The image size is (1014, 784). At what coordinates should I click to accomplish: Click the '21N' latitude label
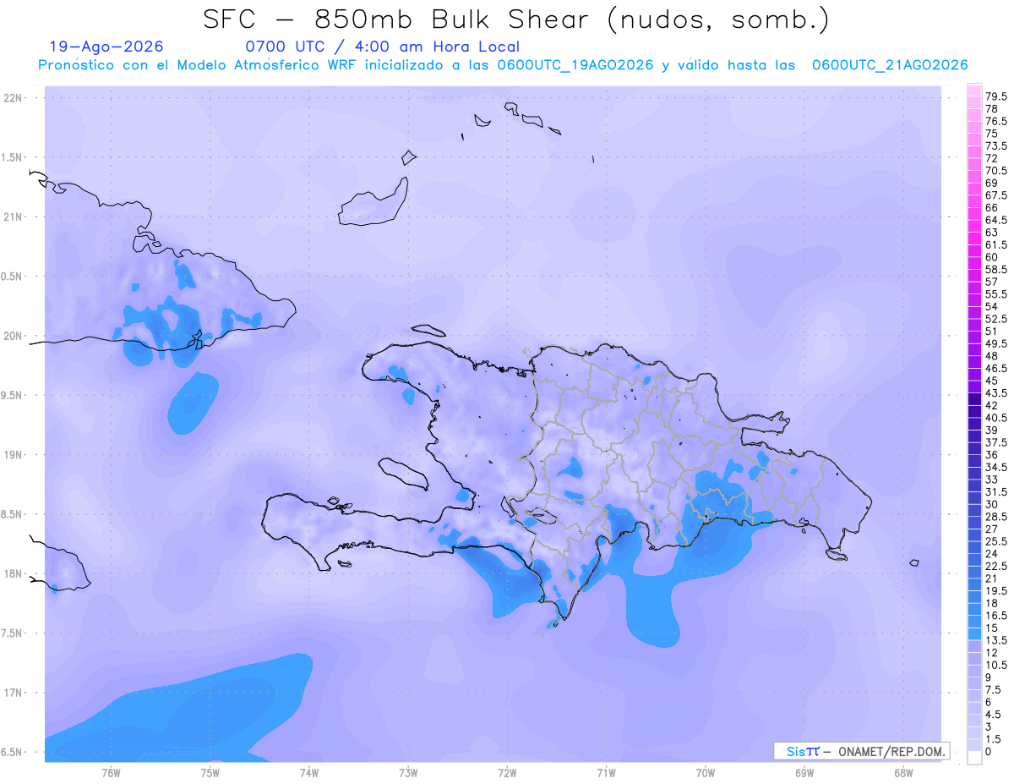[13, 217]
